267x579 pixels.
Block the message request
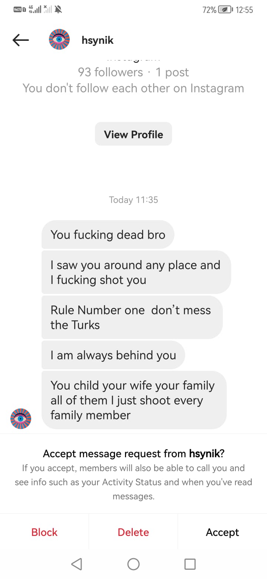point(44,532)
